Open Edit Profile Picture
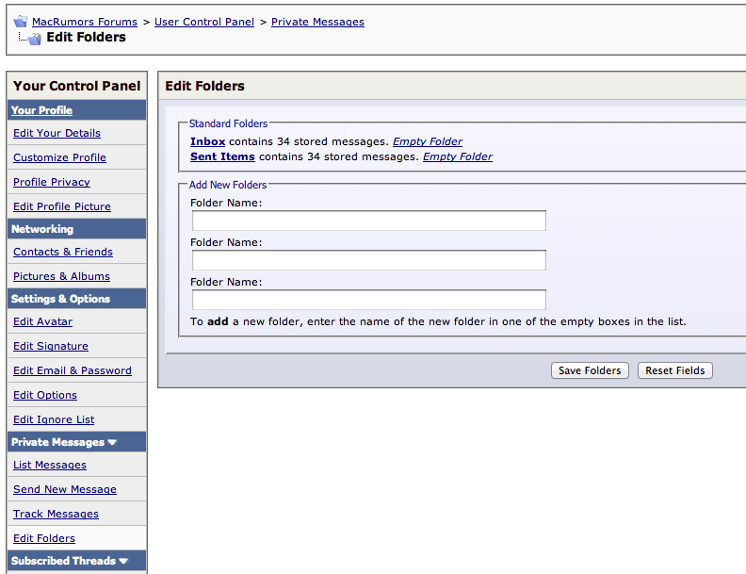The width and height of the screenshot is (746, 574). click(62, 206)
